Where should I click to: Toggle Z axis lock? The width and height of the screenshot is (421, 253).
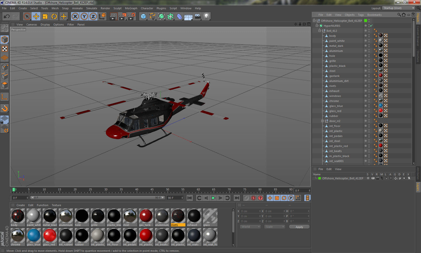pyautogui.click(x=93, y=17)
